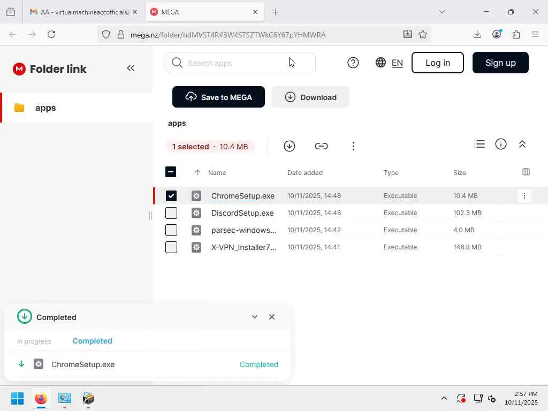Check the parsec-windows checkbox
Viewport: 548px width, 411px height.
click(171, 230)
